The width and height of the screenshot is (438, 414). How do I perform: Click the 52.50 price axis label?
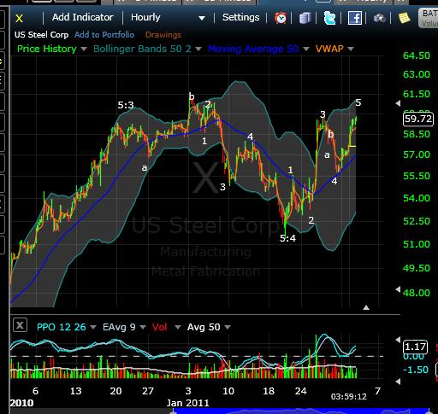(x=417, y=221)
